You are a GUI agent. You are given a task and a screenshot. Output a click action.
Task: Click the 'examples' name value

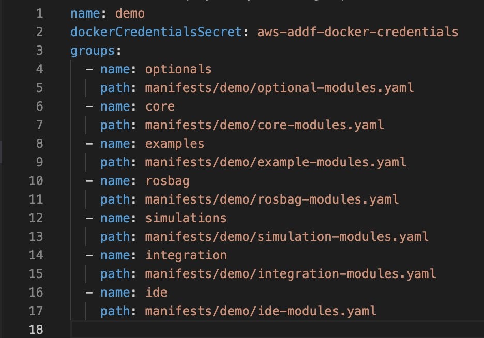click(175, 144)
